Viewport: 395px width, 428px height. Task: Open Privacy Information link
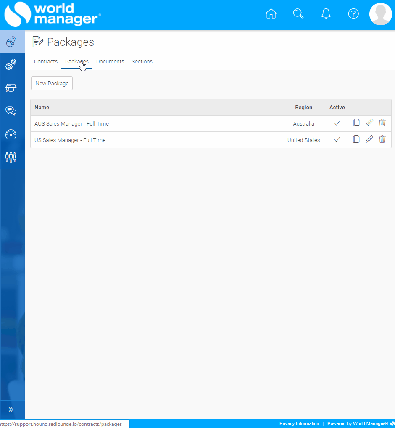tap(299, 424)
